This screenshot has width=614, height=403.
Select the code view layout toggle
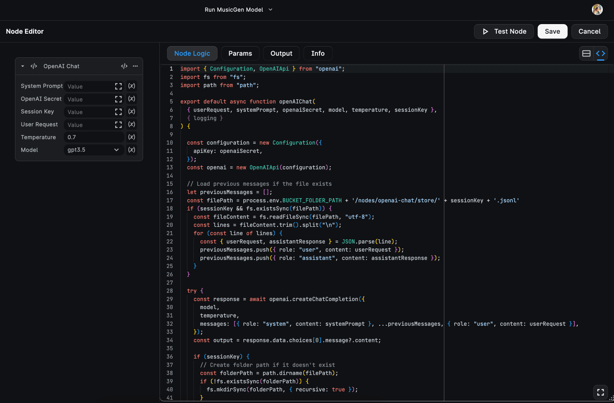tap(601, 53)
